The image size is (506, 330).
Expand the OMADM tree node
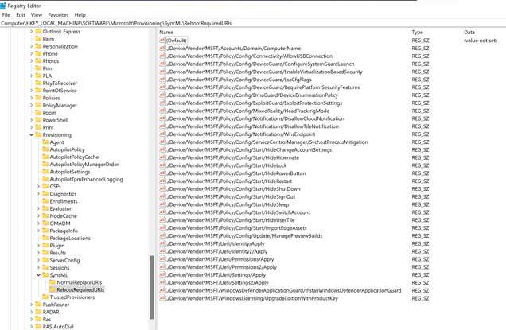[38, 223]
